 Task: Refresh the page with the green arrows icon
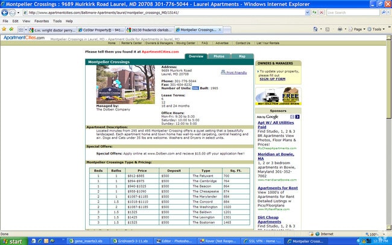pyautogui.click(x=314, y=13)
